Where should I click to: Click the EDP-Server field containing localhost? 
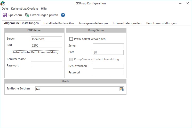tap(46, 39)
